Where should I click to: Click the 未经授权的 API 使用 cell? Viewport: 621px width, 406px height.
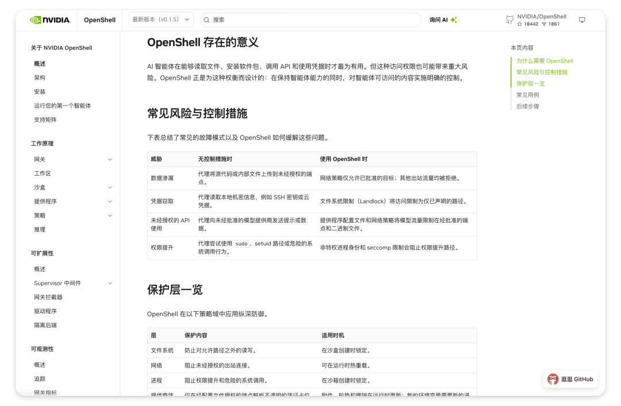click(170, 225)
